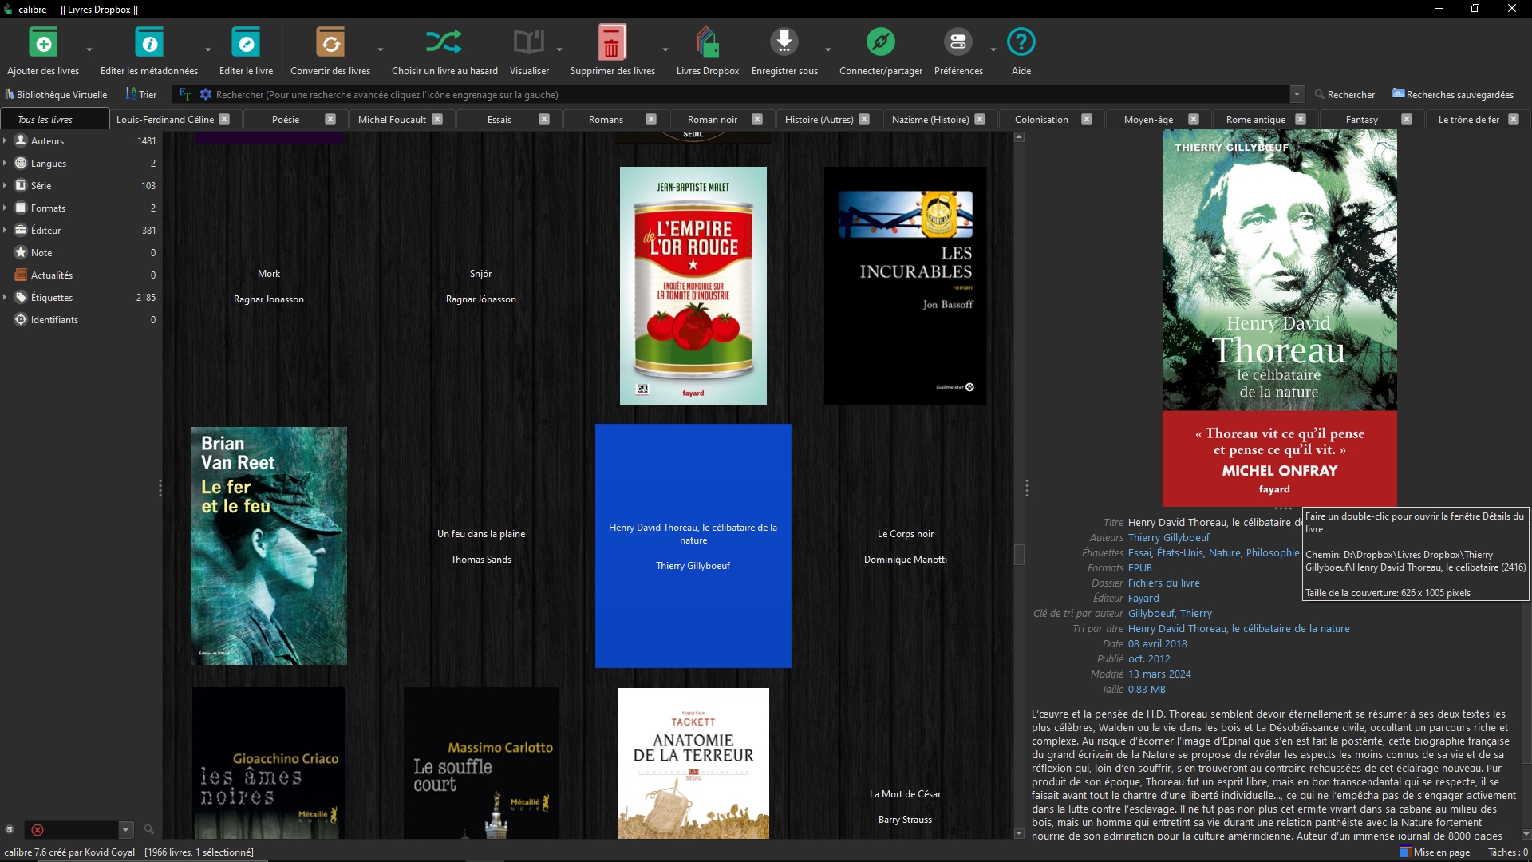This screenshot has height=862, width=1532.
Task: Select the Fantasy library tab
Action: coord(1361,119)
